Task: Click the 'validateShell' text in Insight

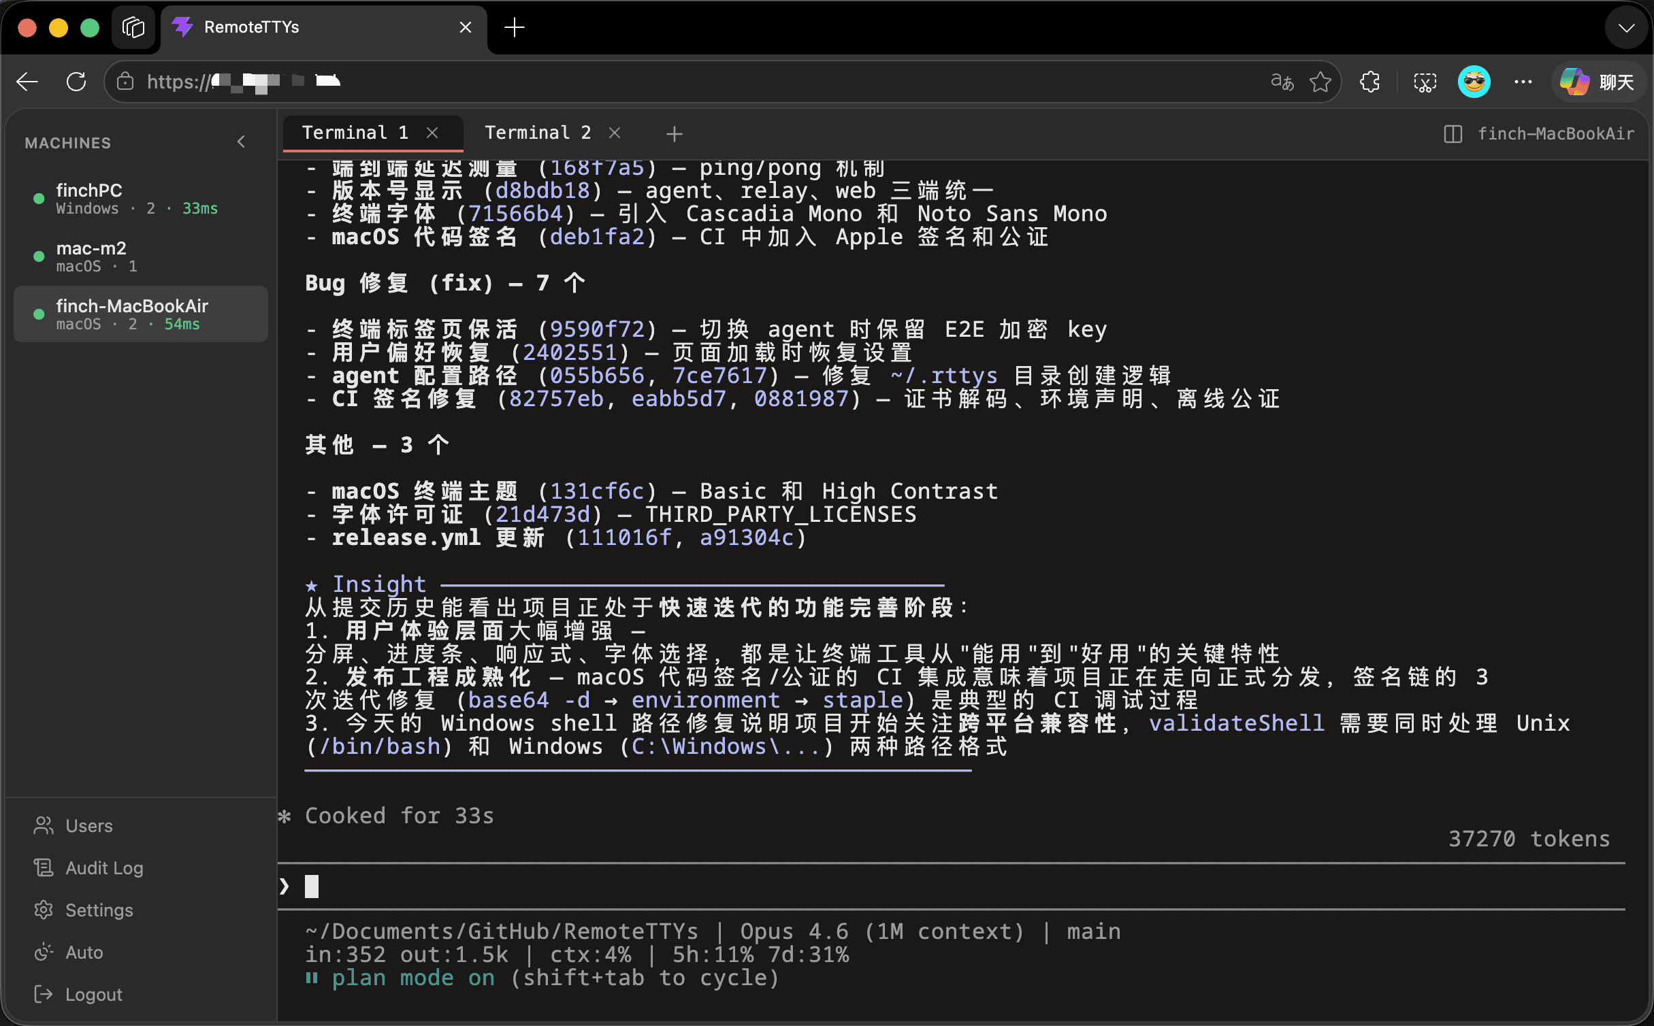Action: click(1237, 723)
